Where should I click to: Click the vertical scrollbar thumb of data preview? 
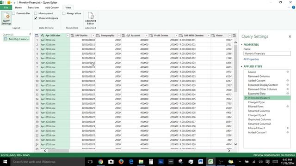click(235, 69)
